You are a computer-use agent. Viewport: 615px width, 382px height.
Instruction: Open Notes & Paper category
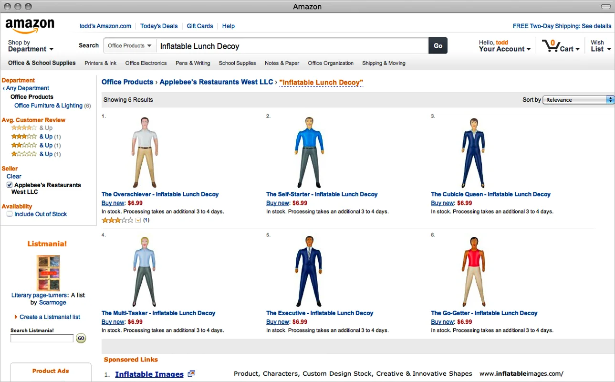tap(282, 63)
